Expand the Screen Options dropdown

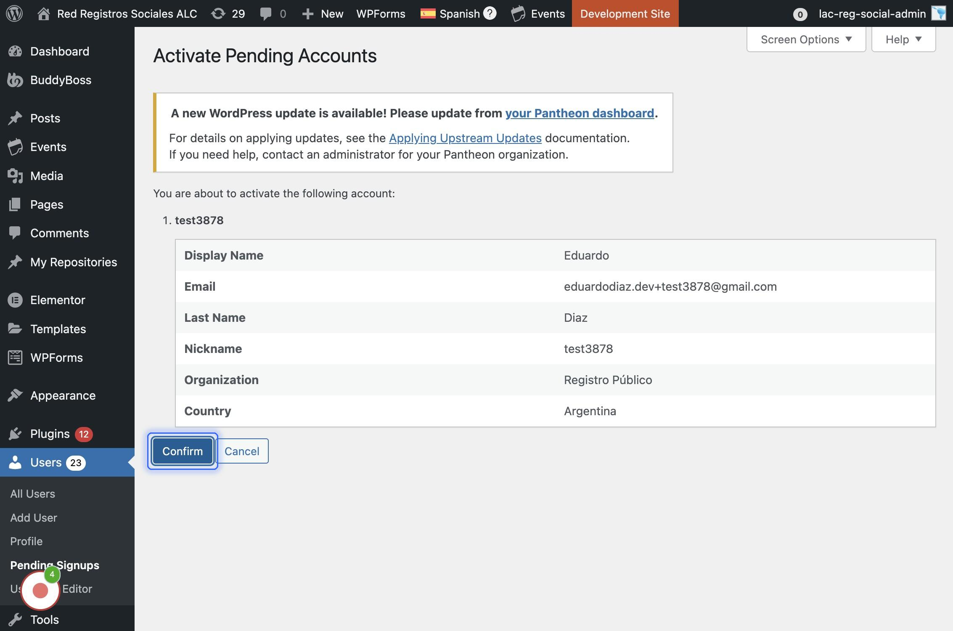click(x=806, y=40)
